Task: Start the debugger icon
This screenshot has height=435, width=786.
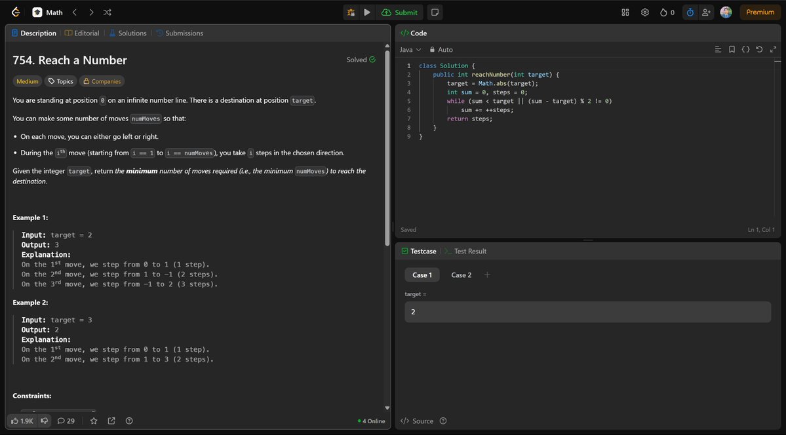Action: point(351,12)
